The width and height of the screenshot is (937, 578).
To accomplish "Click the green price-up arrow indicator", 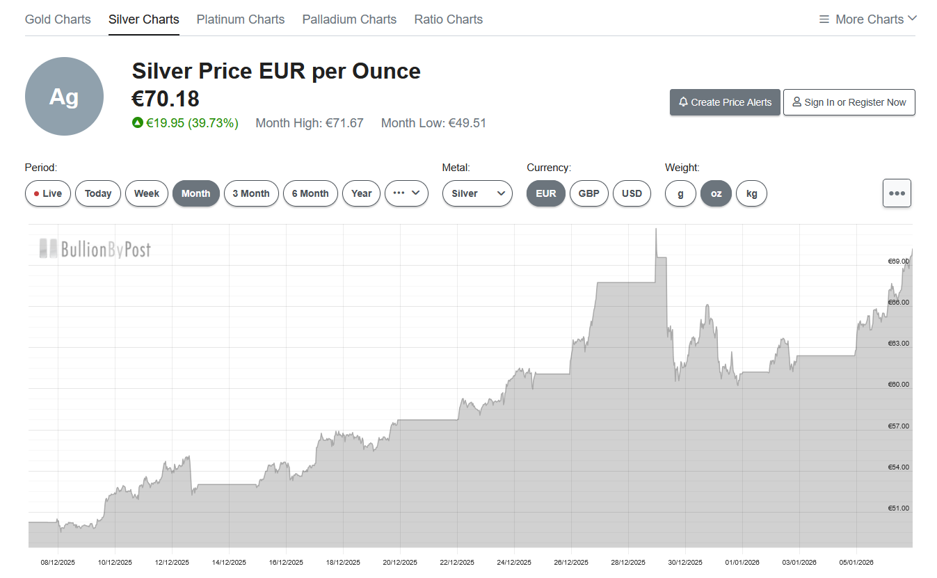I will tap(138, 123).
